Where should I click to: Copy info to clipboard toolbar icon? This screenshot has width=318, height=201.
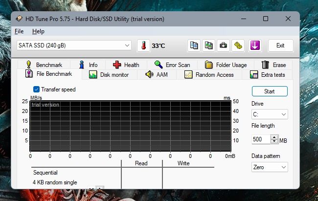(x=194, y=45)
